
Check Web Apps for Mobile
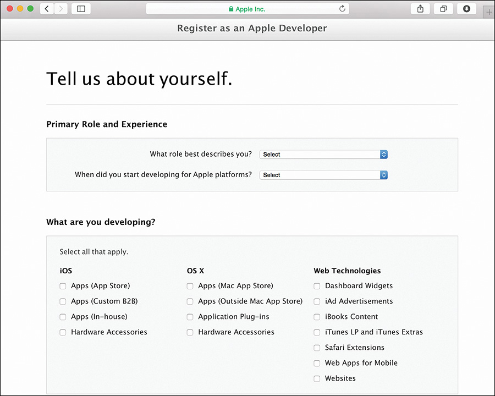tap(317, 364)
